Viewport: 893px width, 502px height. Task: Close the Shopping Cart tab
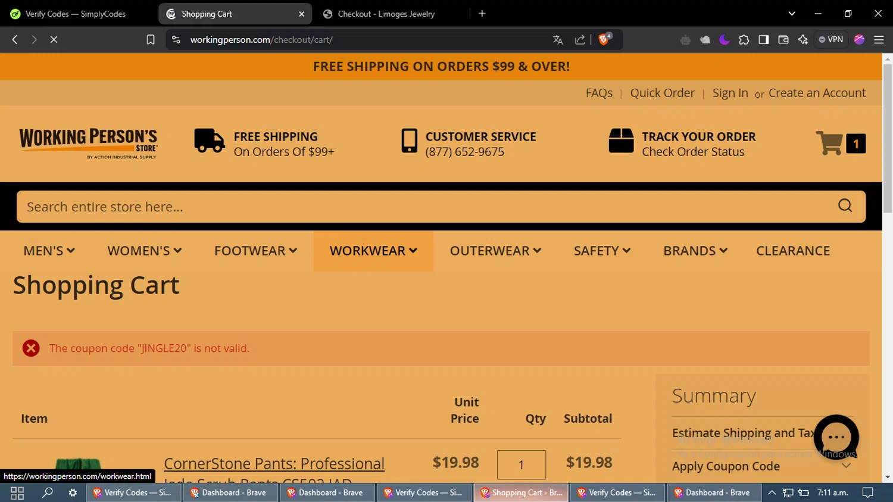click(302, 14)
